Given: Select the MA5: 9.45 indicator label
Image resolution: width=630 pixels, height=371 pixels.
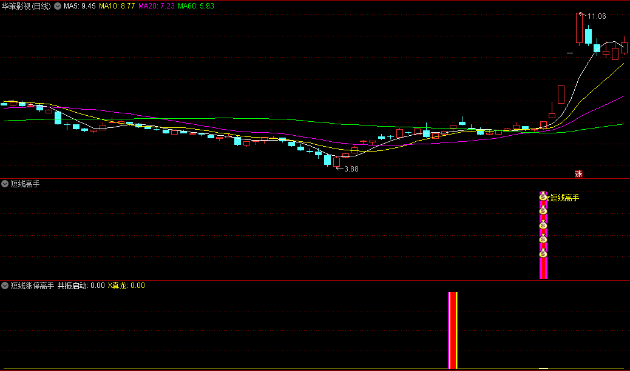Looking at the screenshot, I should pyautogui.click(x=80, y=6).
